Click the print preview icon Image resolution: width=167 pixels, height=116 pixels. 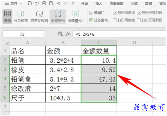(x=51, y=3)
